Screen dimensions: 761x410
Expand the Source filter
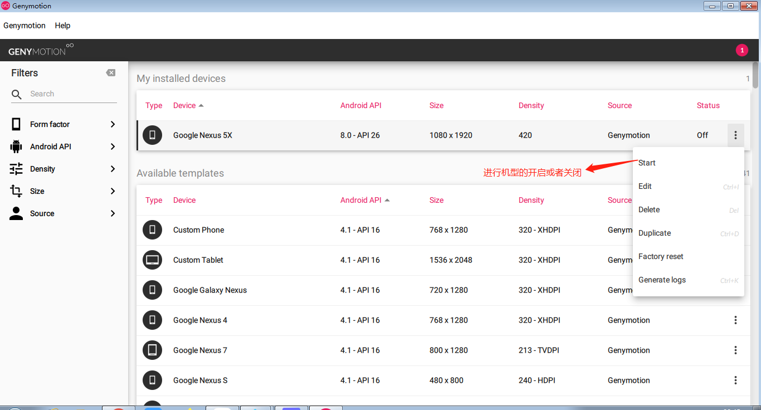click(113, 213)
